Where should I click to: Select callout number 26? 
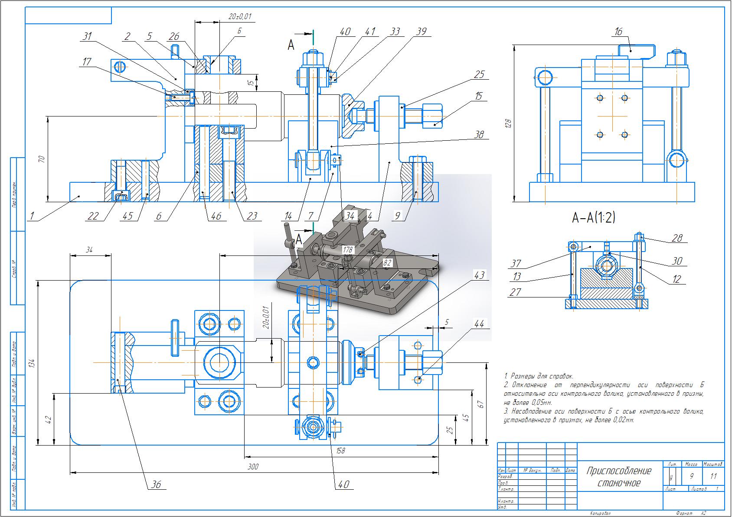173,36
